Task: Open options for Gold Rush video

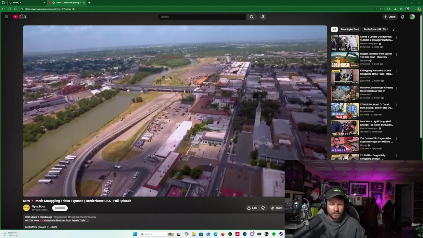Action: pos(396,54)
